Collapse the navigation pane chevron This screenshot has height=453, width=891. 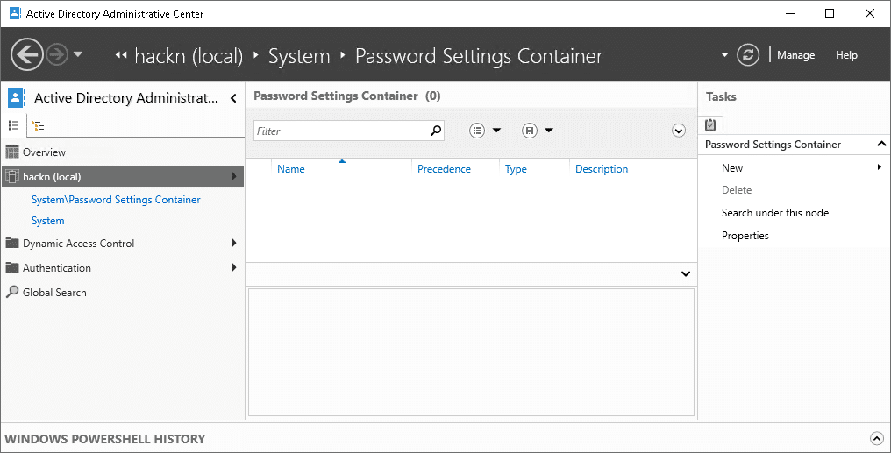(233, 98)
